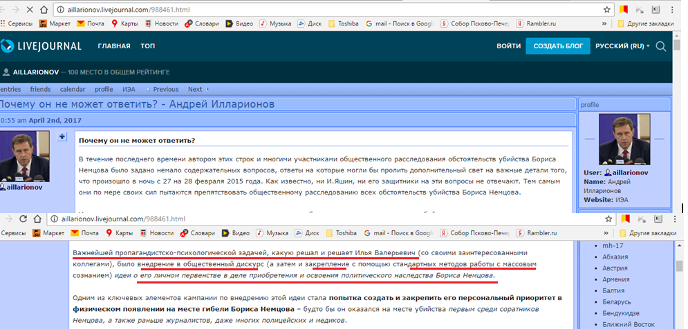Image resolution: width=688 pixels, height=329 pixels.
Task: Click the СОЗДАТЬ БЛОГ button
Action: (x=558, y=46)
